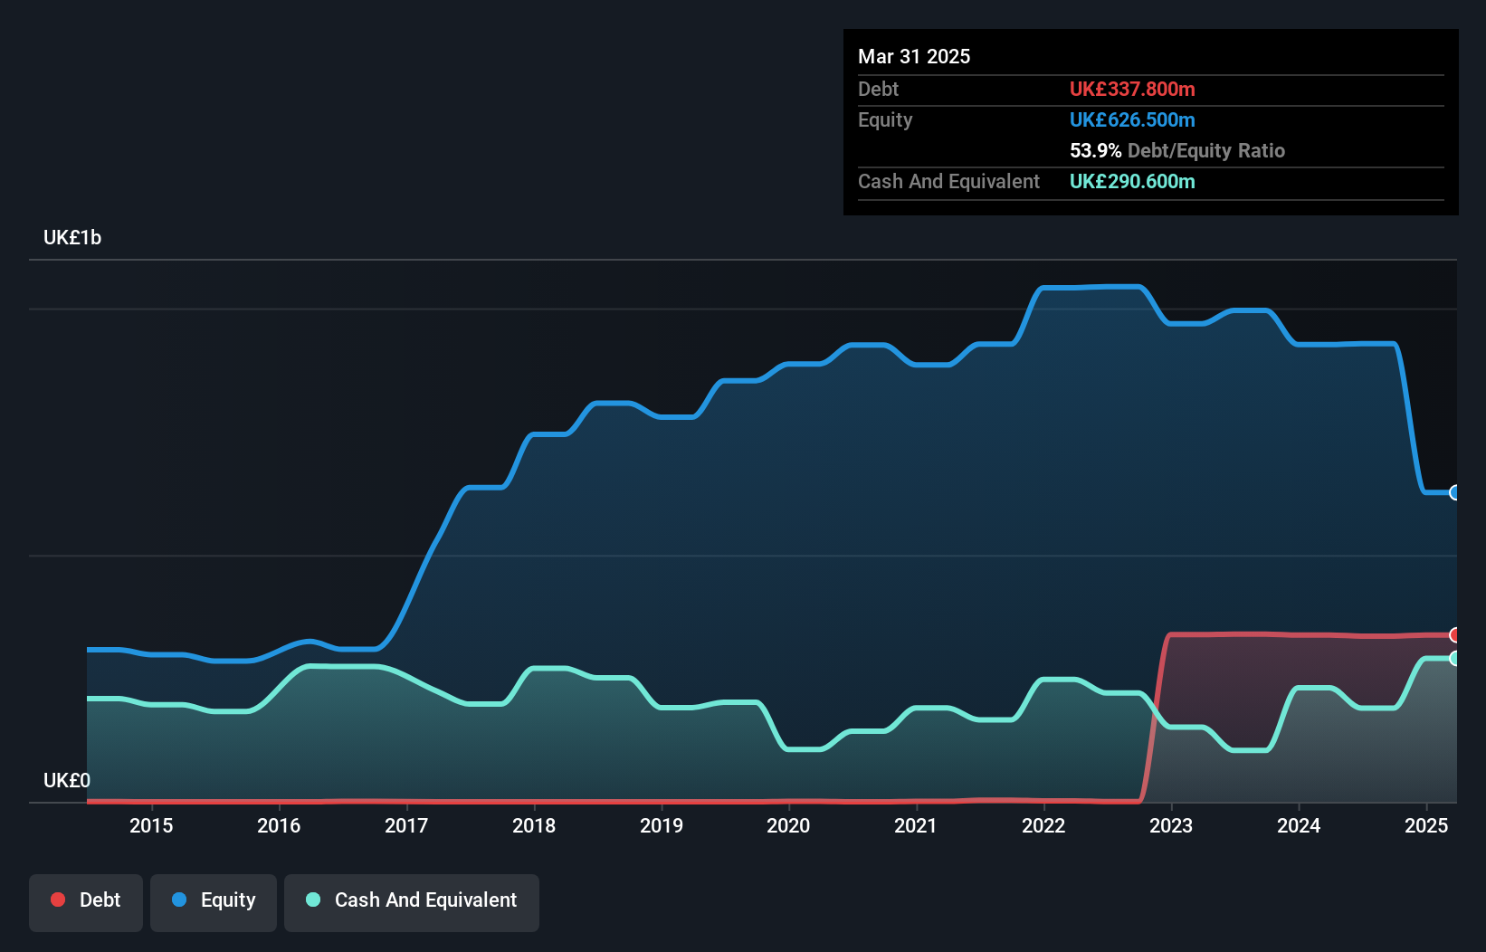Click the UK£290.600m cash value
The image size is (1486, 952).
(x=1132, y=181)
